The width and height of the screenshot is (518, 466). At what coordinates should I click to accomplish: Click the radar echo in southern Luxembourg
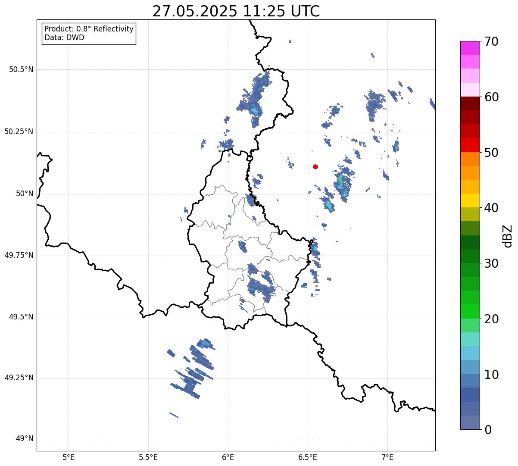261,286
